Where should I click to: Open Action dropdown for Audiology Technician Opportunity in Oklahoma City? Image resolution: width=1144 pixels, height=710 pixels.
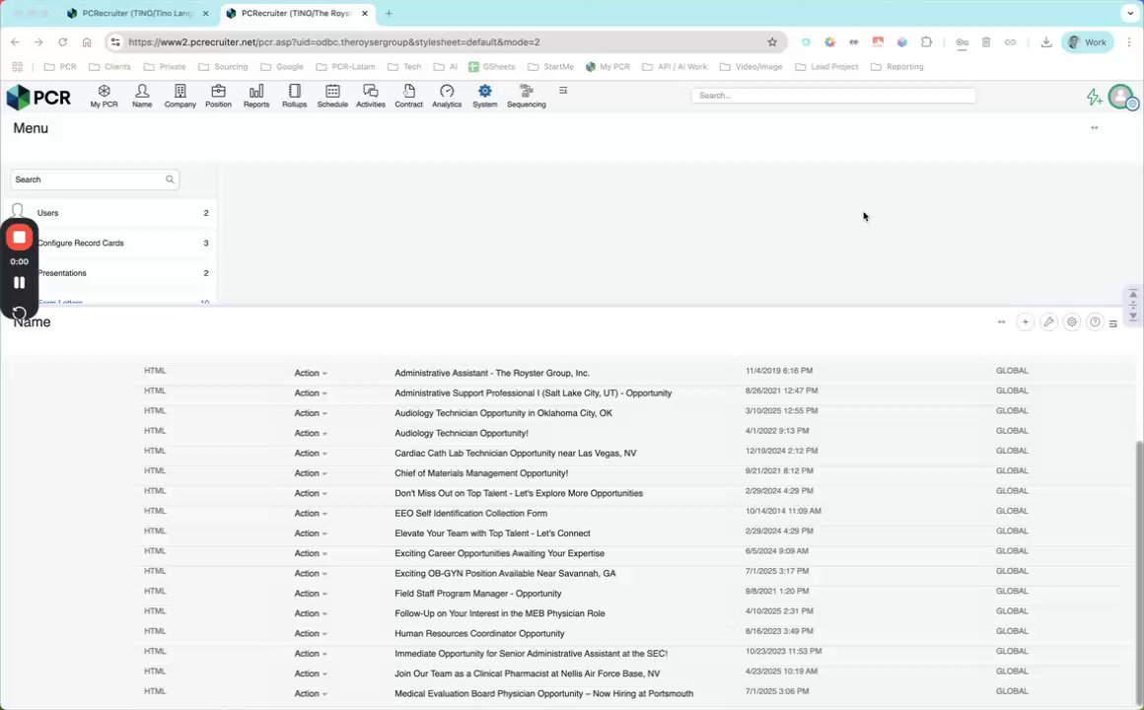[310, 413]
